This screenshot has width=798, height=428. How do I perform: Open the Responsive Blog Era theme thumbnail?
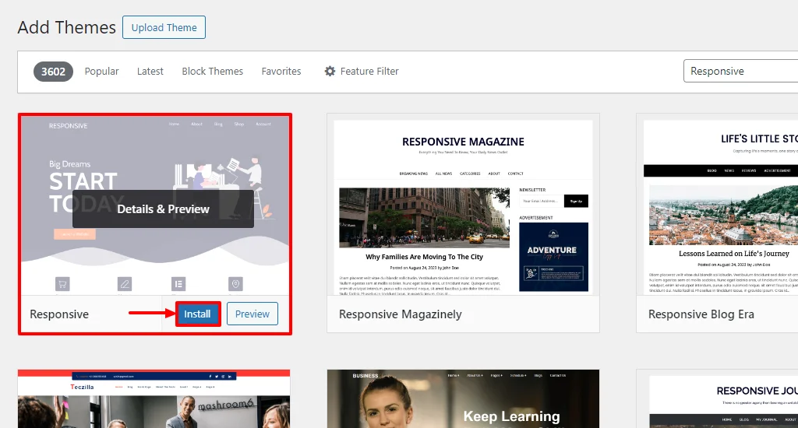click(x=717, y=205)
